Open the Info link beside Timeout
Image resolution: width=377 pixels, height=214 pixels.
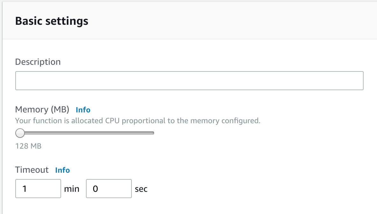pyautogui.click(x=62, y=170)
